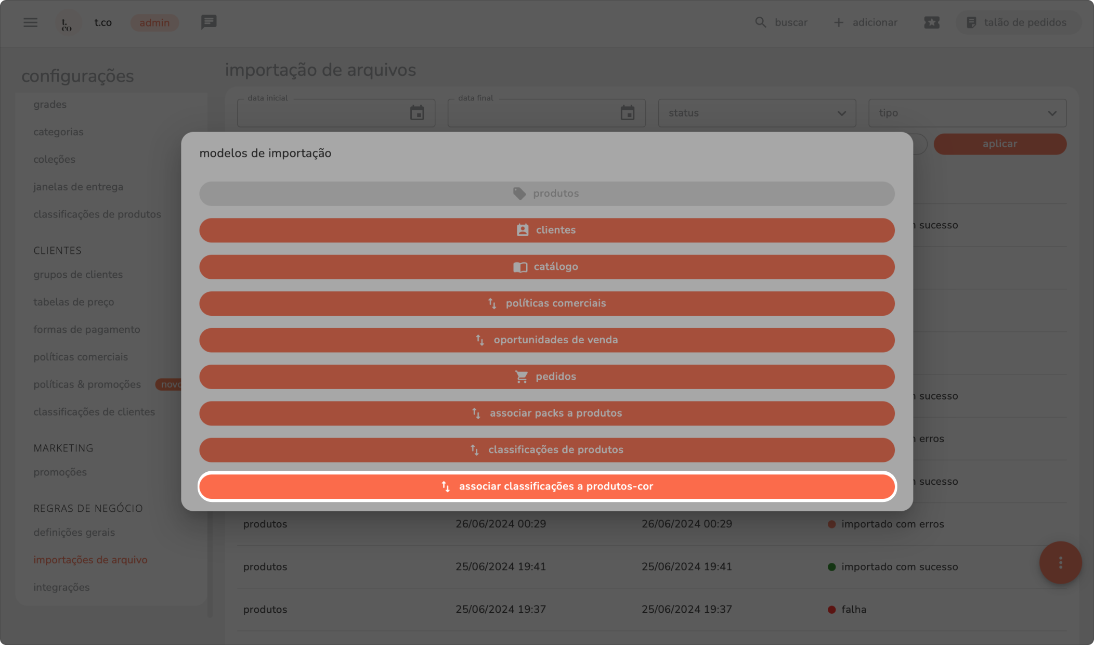
Task: Click the chat messages icon
Action: (x=209, y=22)
